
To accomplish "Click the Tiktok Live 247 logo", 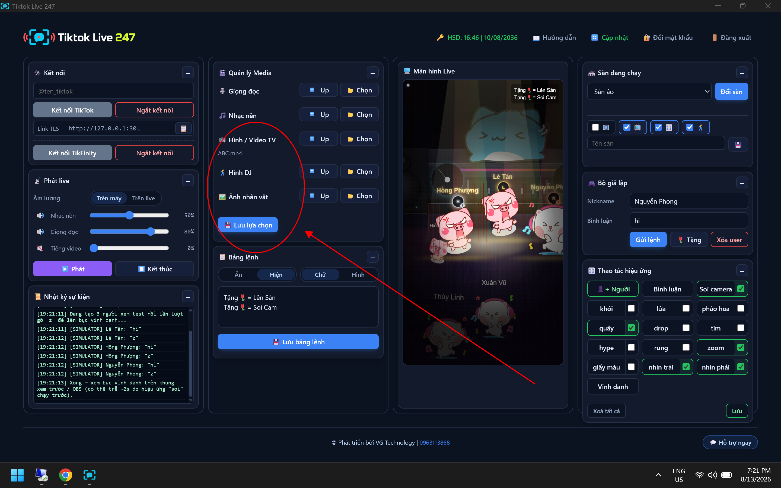I will [79, 37].
